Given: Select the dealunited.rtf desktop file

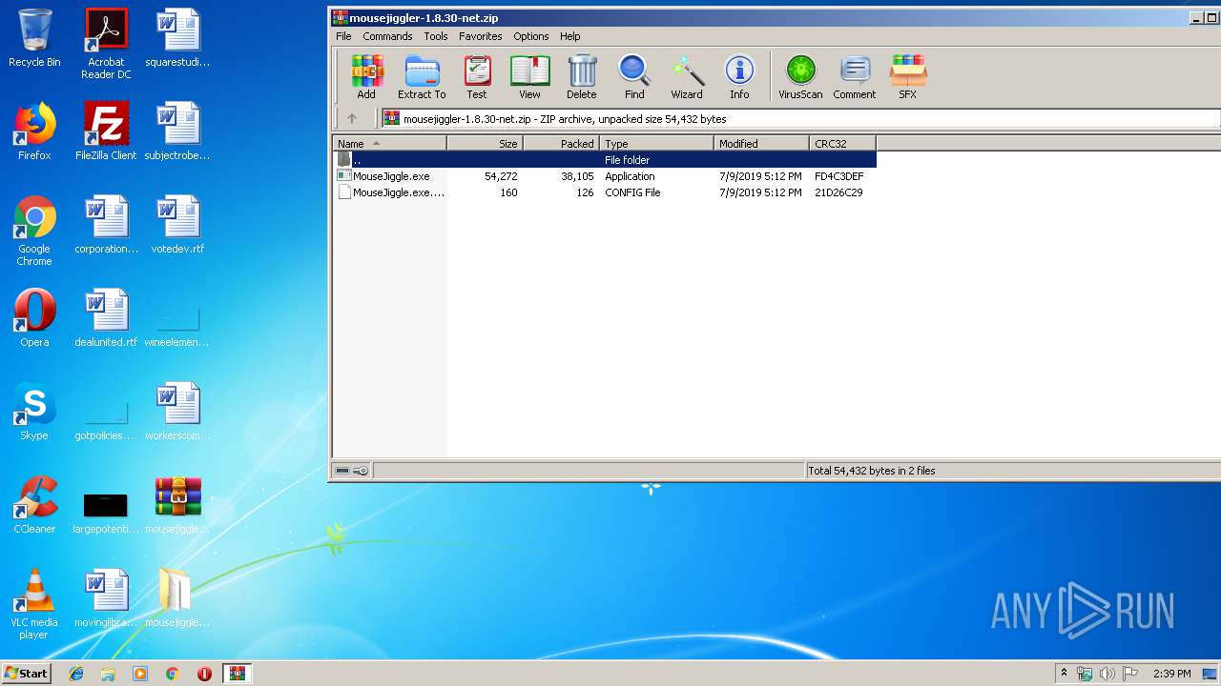Looking at the screenshot, I should tap(106, 318).
